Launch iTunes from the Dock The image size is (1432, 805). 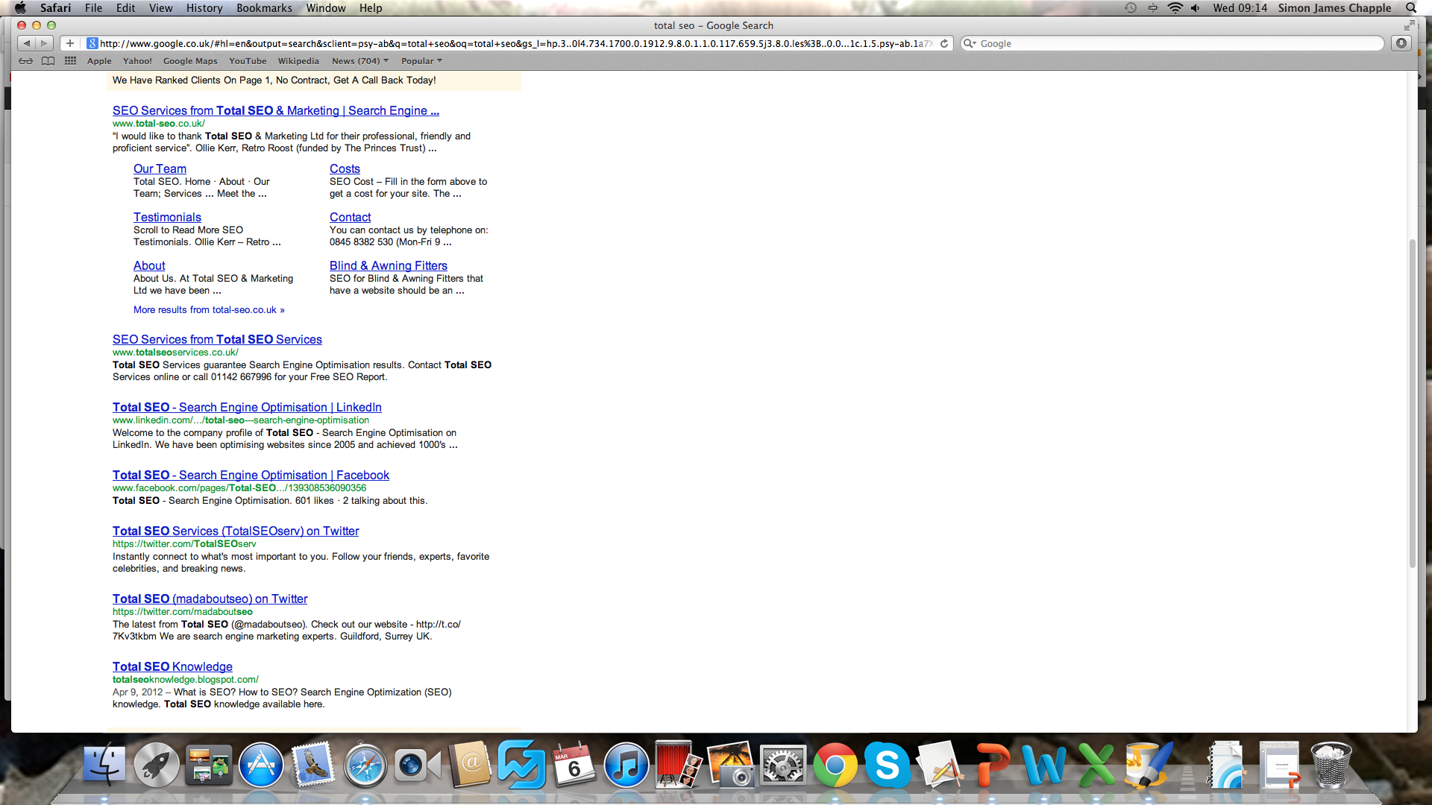coord(626,765)
